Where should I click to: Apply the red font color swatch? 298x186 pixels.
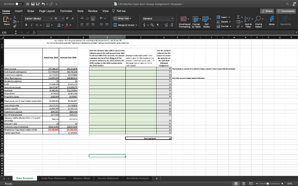point(67,25)
